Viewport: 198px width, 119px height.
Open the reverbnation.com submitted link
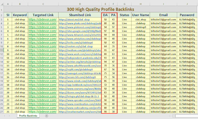80,104
